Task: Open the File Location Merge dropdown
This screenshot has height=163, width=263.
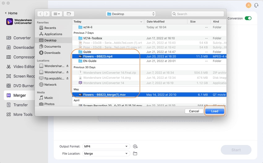Action: pos(106,154)
